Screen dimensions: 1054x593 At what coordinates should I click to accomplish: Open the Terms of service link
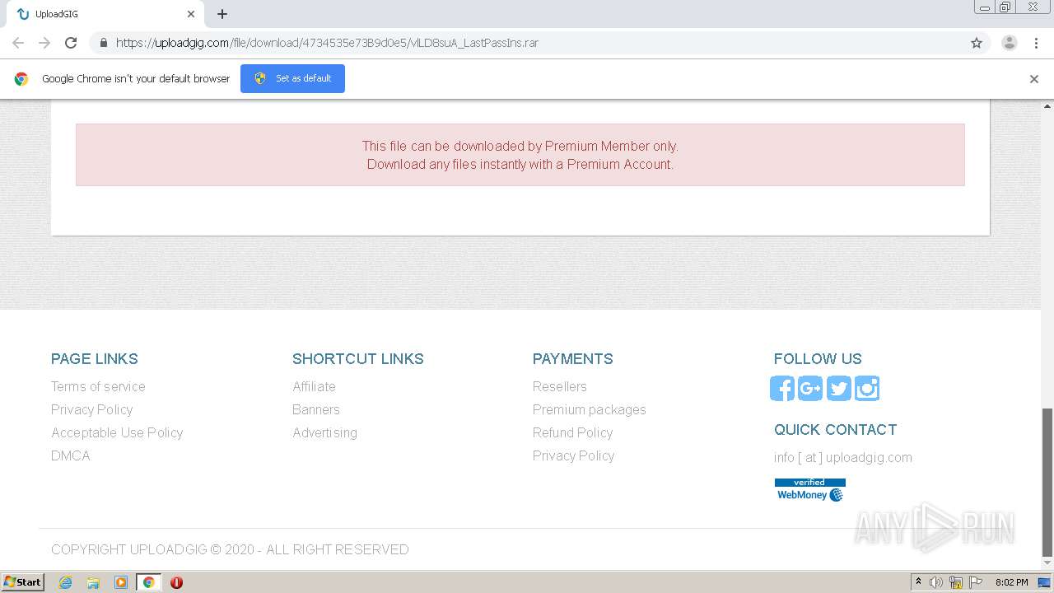coord(98,386)
